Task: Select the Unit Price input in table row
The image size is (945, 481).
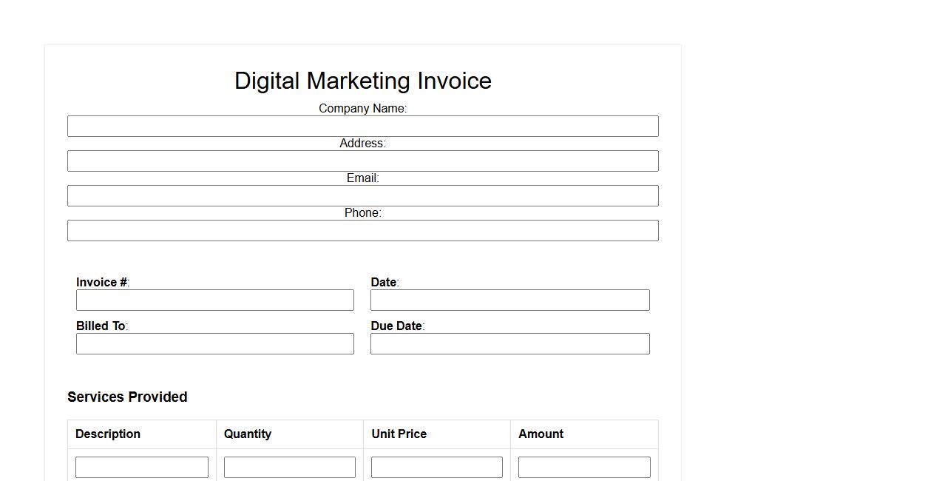Action: pos(436,468)
